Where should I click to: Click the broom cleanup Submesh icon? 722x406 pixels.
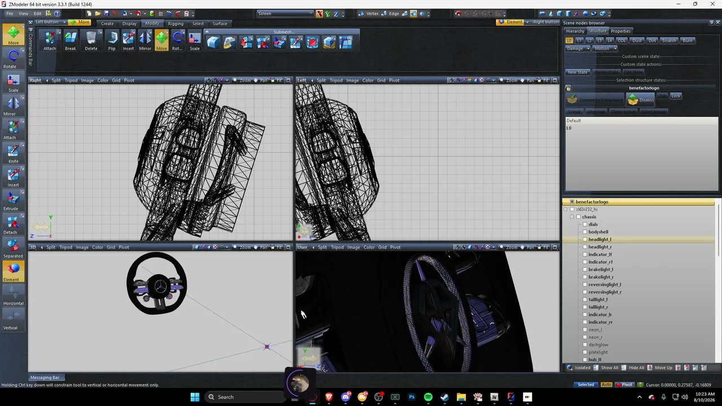(x=230, y=42)
